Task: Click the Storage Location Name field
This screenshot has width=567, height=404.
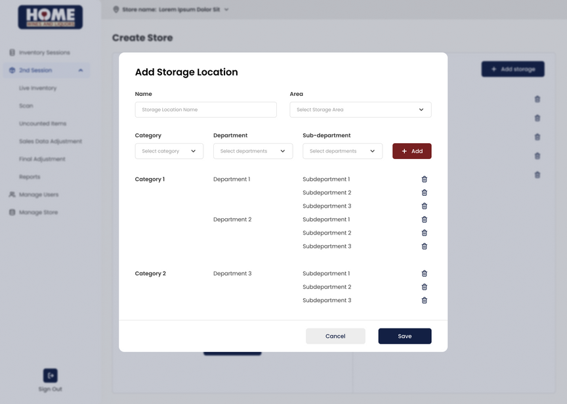Action: coord(205,110)
